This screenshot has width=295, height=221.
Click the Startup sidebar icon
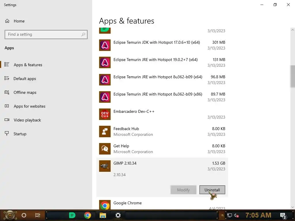click(7, 134)
